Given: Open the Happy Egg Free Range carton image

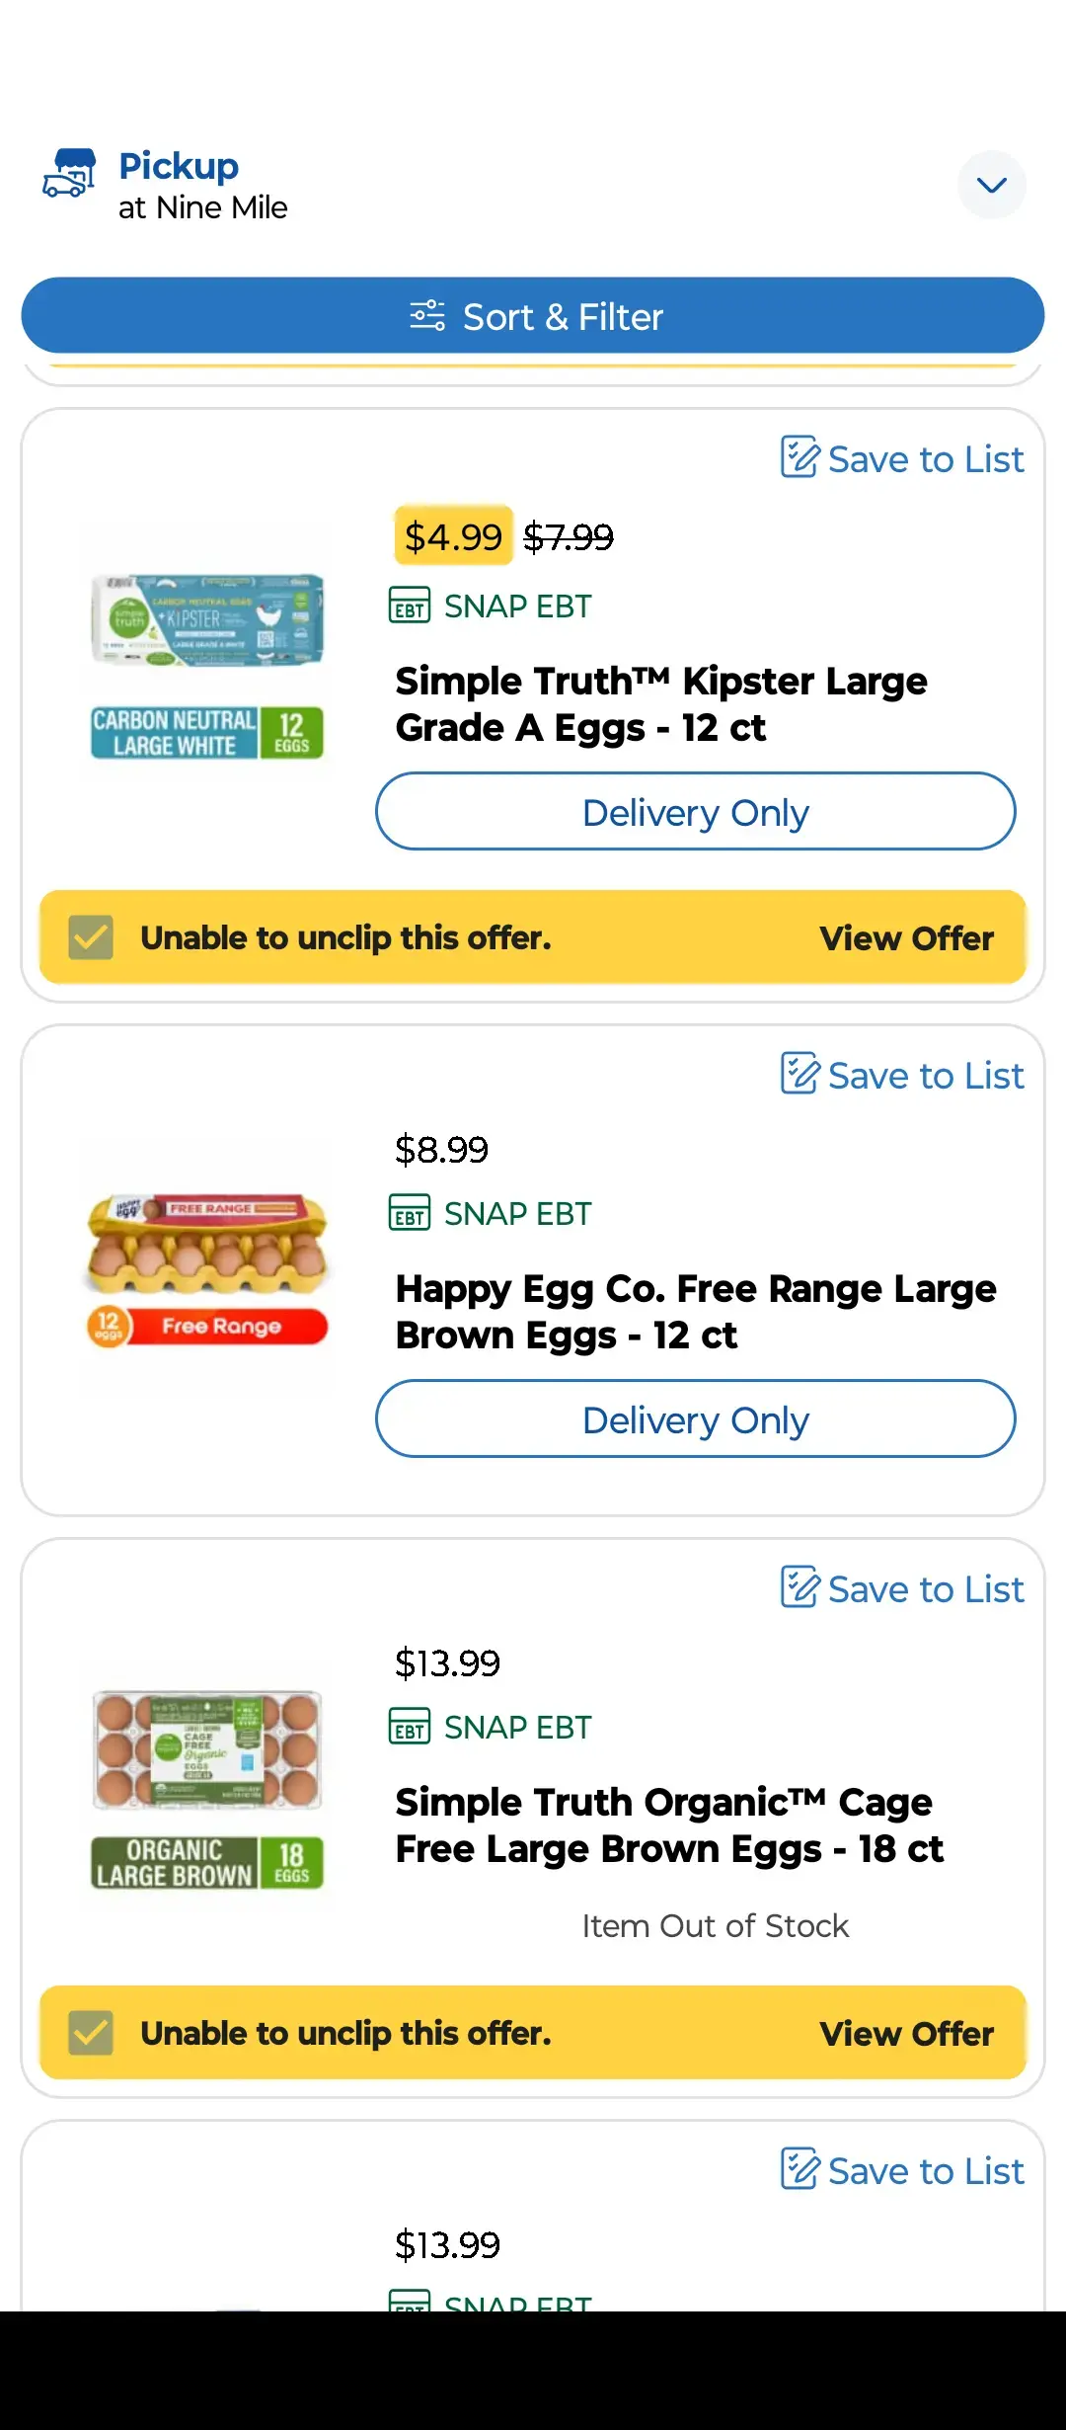Looking at the screenshot, I should point(207,1269).
